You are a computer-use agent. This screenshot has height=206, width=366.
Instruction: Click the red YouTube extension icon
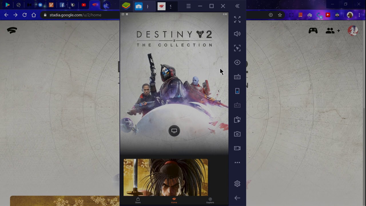click(328, 15)
